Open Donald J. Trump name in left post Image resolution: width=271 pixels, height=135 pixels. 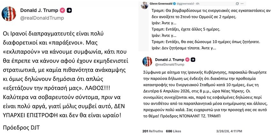point(39,10)
